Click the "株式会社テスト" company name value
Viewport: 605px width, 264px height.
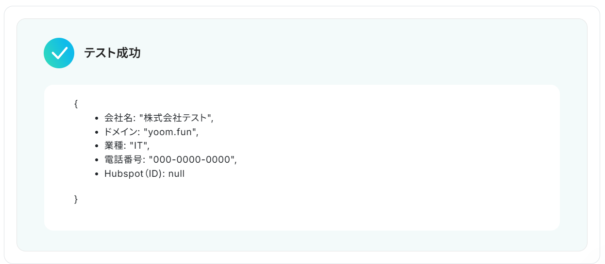(x=176, y=118)
